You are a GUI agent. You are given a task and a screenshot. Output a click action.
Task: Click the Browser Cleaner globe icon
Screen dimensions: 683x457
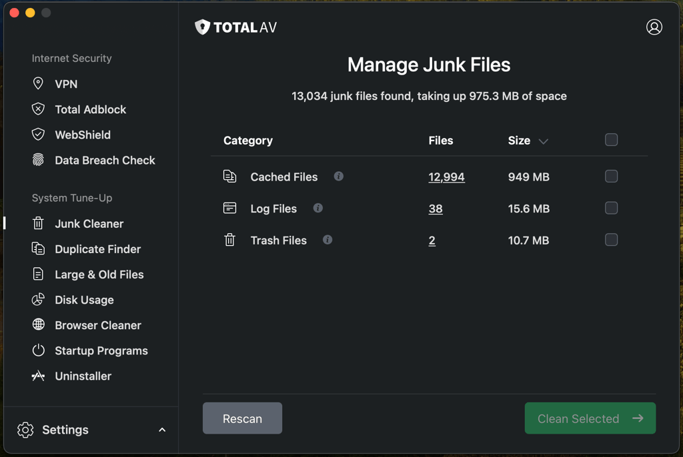pyautogui.click(x=38, y=324)
